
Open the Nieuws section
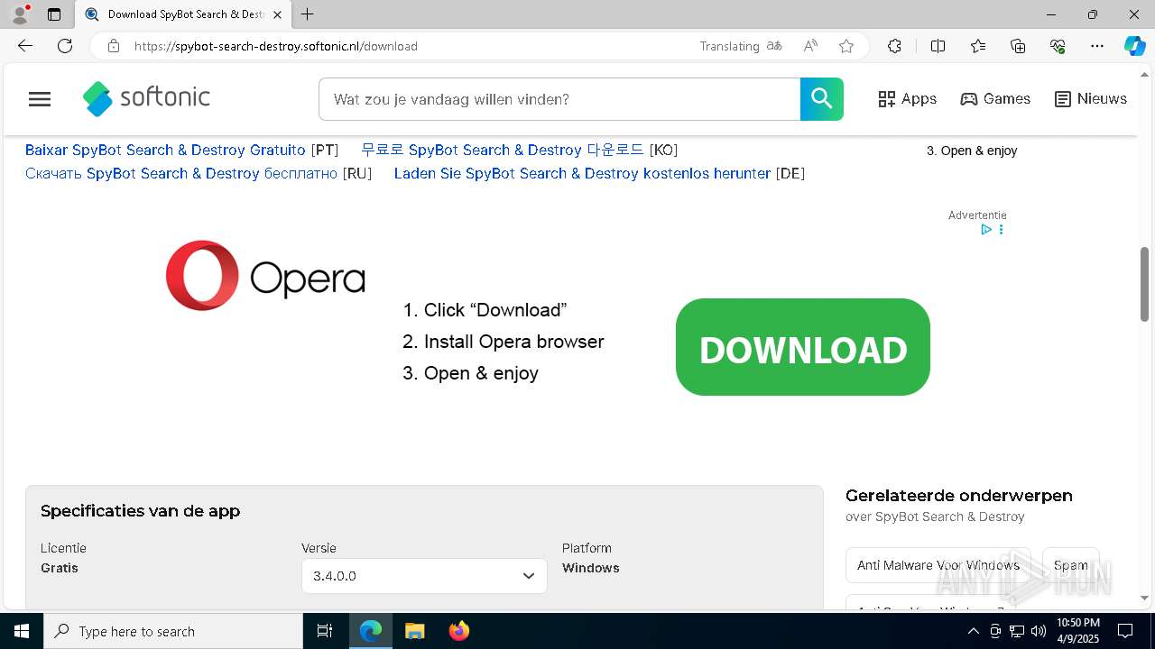[x=1091, y=99]
